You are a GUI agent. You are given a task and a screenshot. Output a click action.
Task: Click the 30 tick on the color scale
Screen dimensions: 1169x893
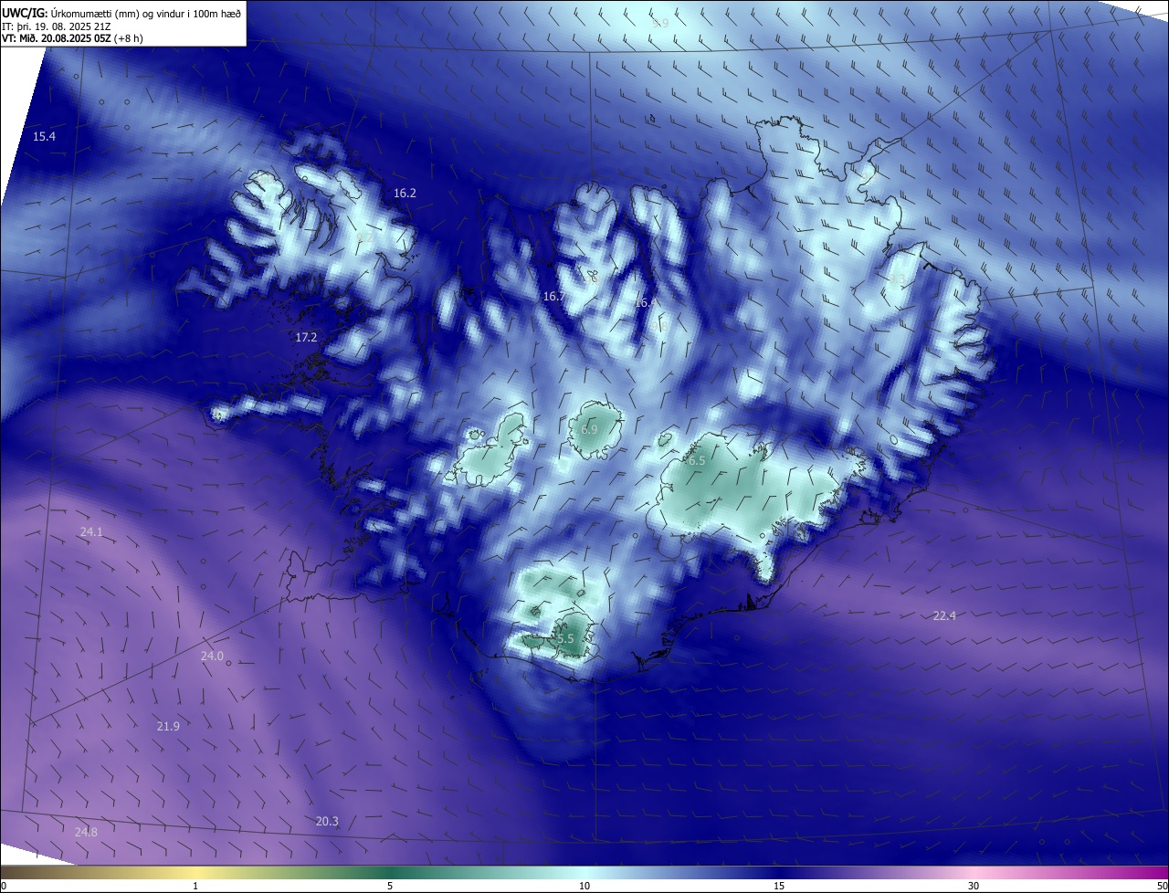tap(974, 887)
